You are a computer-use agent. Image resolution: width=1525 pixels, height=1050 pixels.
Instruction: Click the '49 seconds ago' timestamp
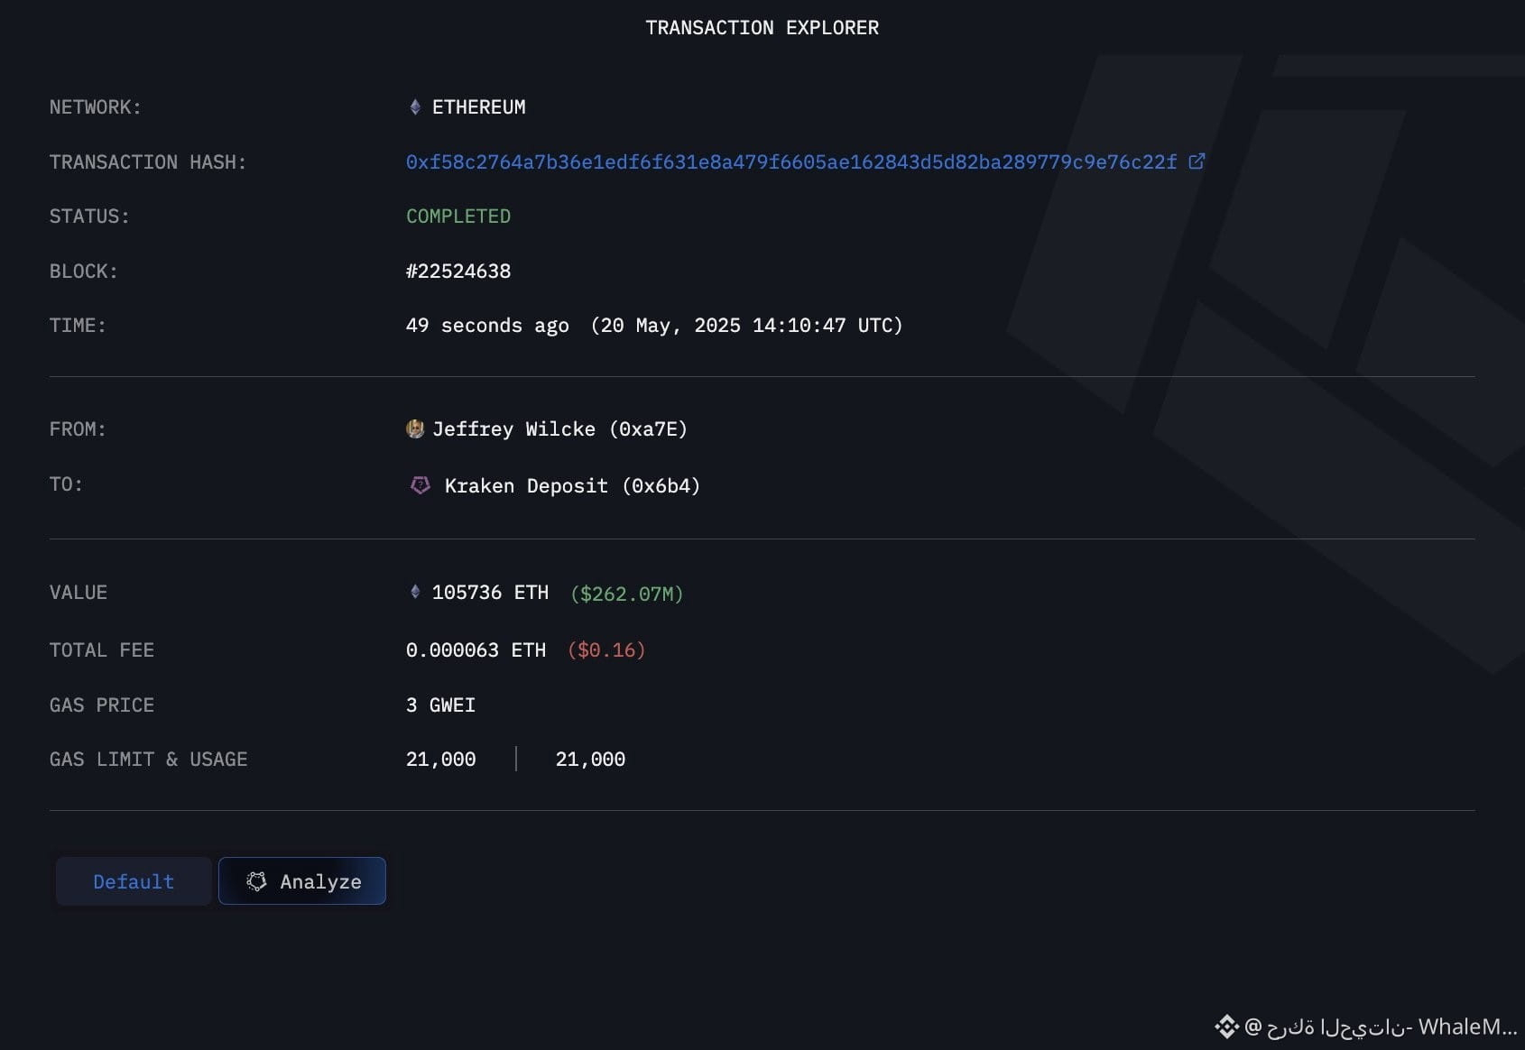point(487,326)
